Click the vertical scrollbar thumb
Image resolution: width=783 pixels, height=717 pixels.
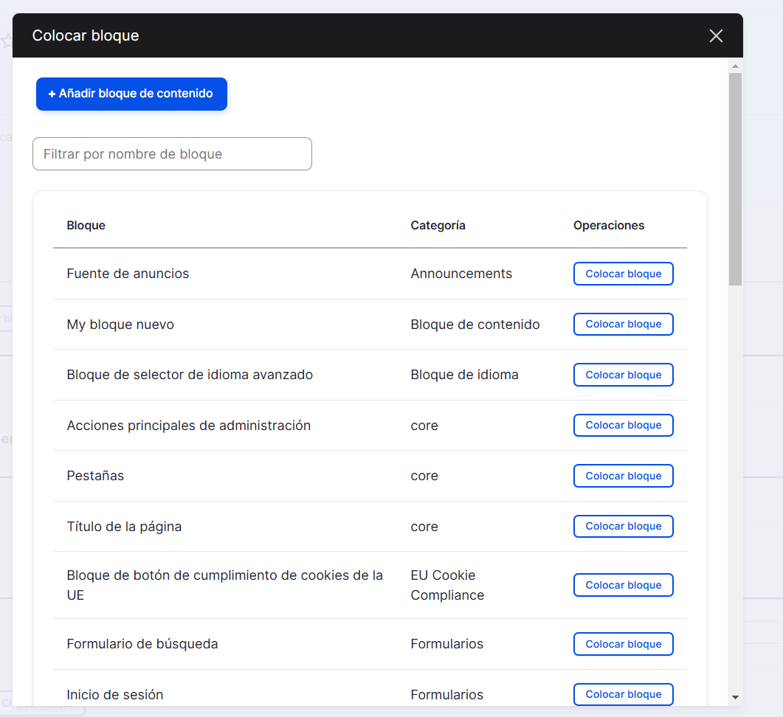pyautogui.click(x=735, y=177)
